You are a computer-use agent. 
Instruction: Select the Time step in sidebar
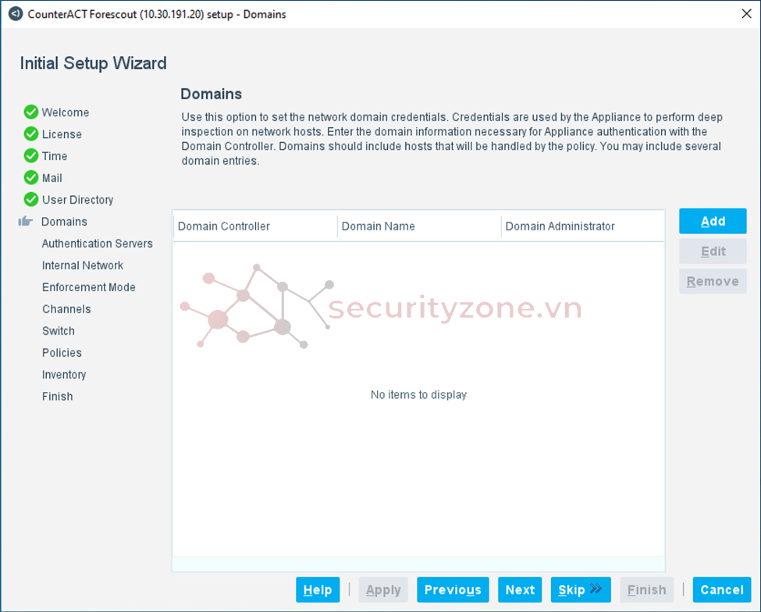tap(55, 156)
